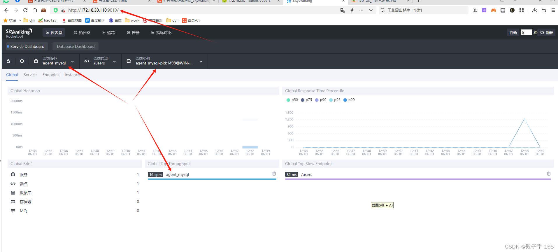
Task: Click the browser search box
Action: [423, 10]
